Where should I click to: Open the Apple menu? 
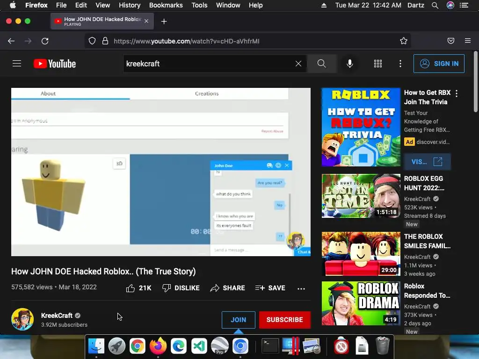[x=13, y=5]
